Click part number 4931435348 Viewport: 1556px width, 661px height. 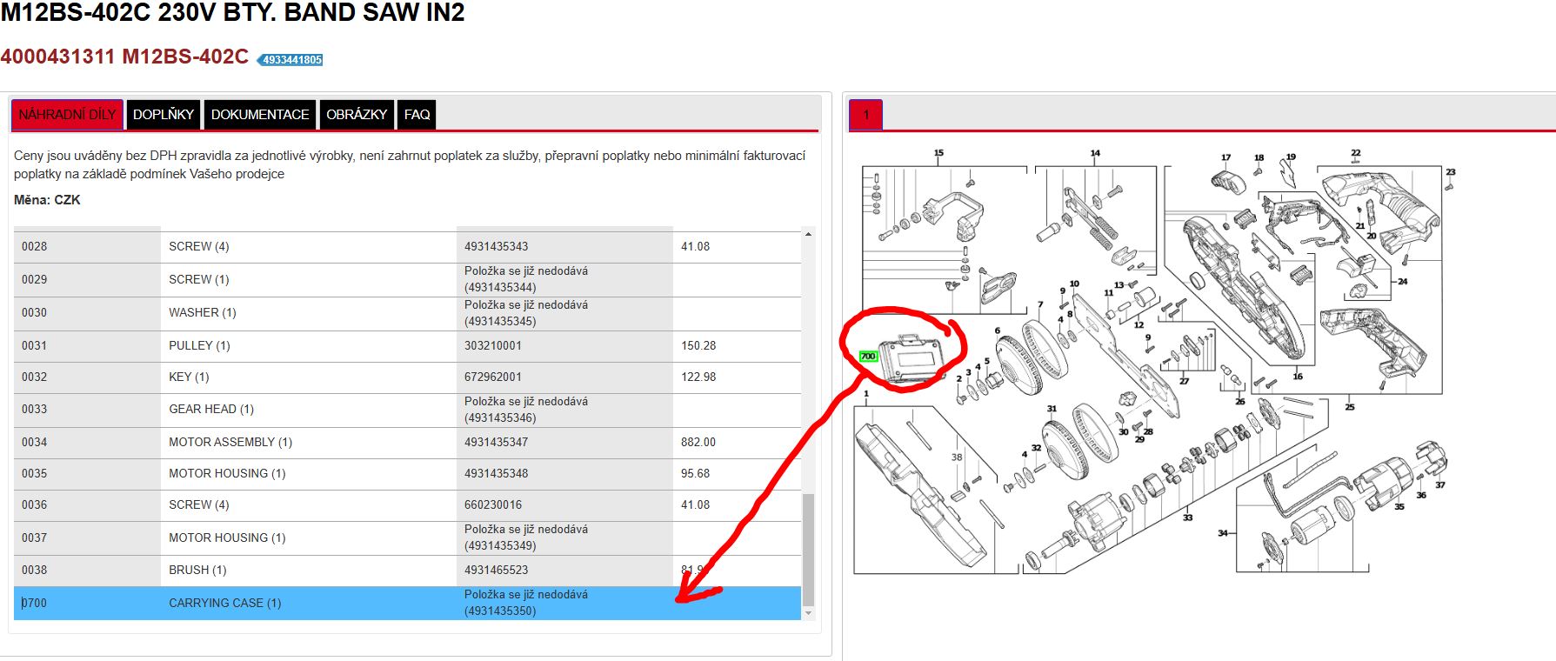click(x=496, y=474)
